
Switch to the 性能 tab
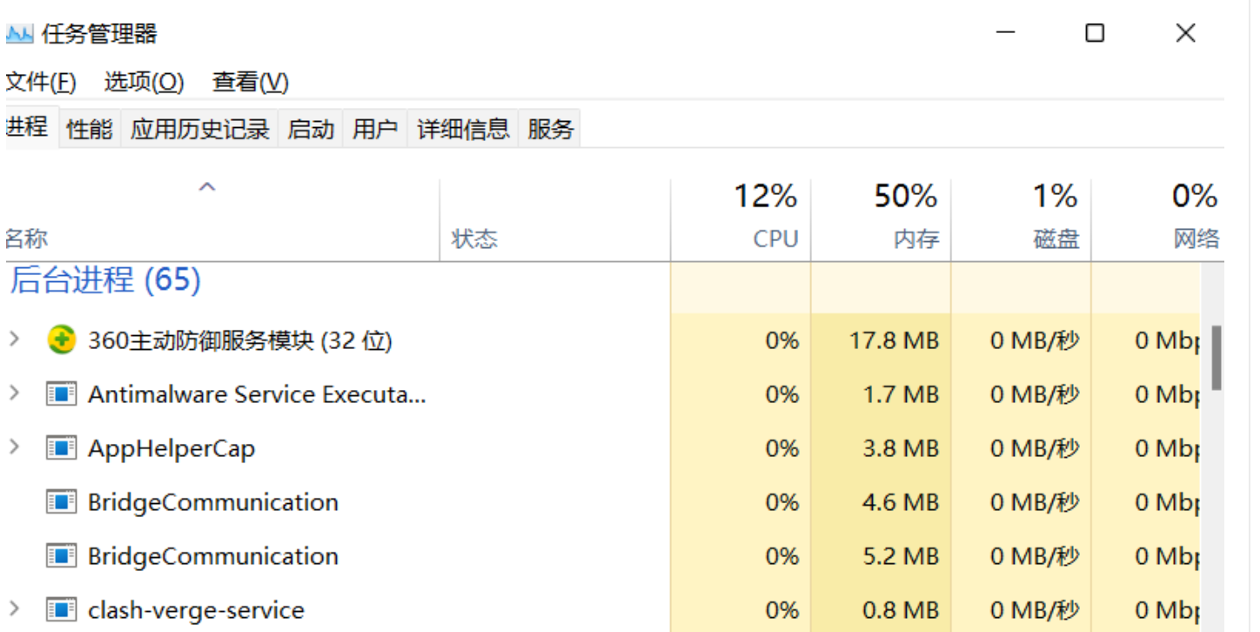click(90, 130)
